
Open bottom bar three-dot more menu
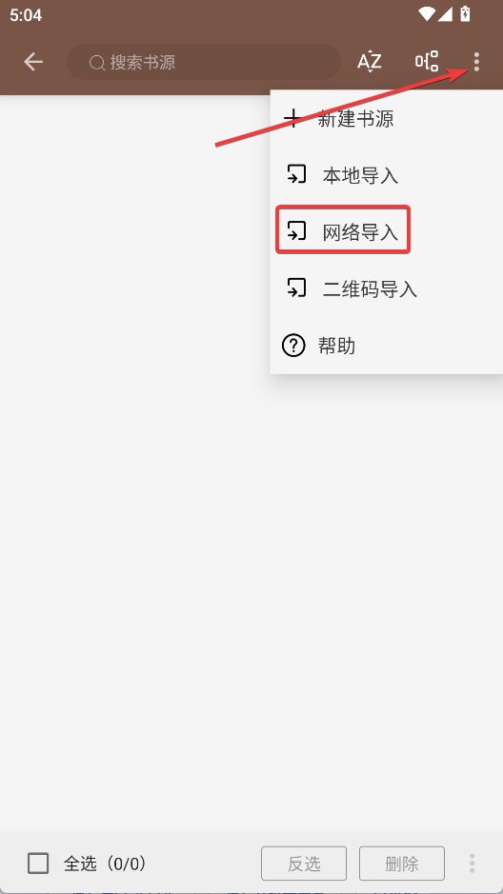click(472, 864)
